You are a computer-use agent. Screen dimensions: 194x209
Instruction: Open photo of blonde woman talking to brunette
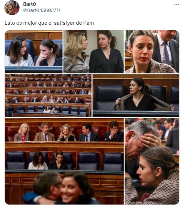[x=94, y=52]
